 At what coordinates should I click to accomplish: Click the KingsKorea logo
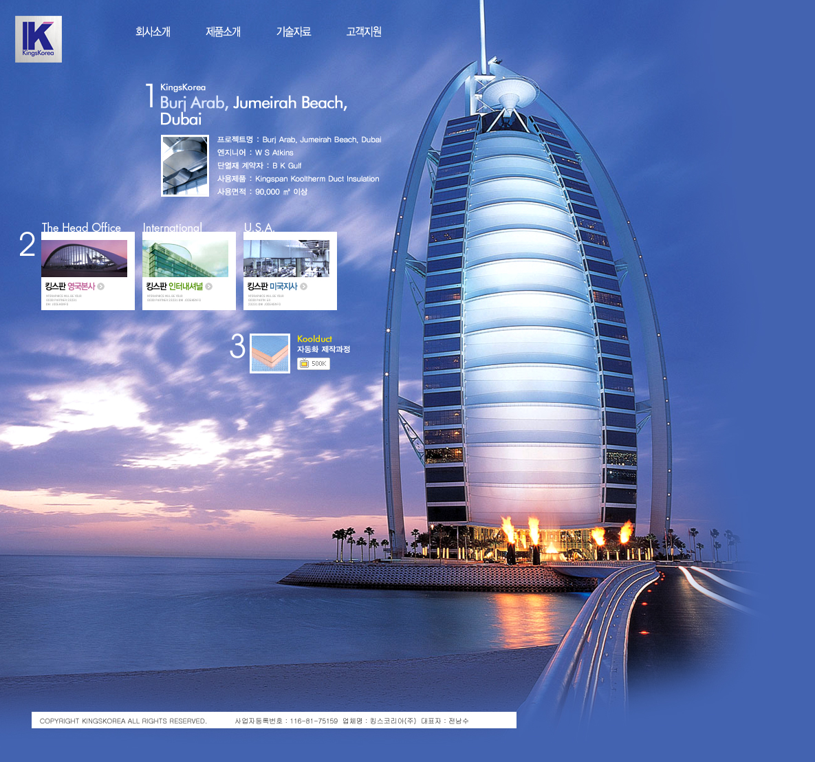pyautogui.click(x=39, y=39)
